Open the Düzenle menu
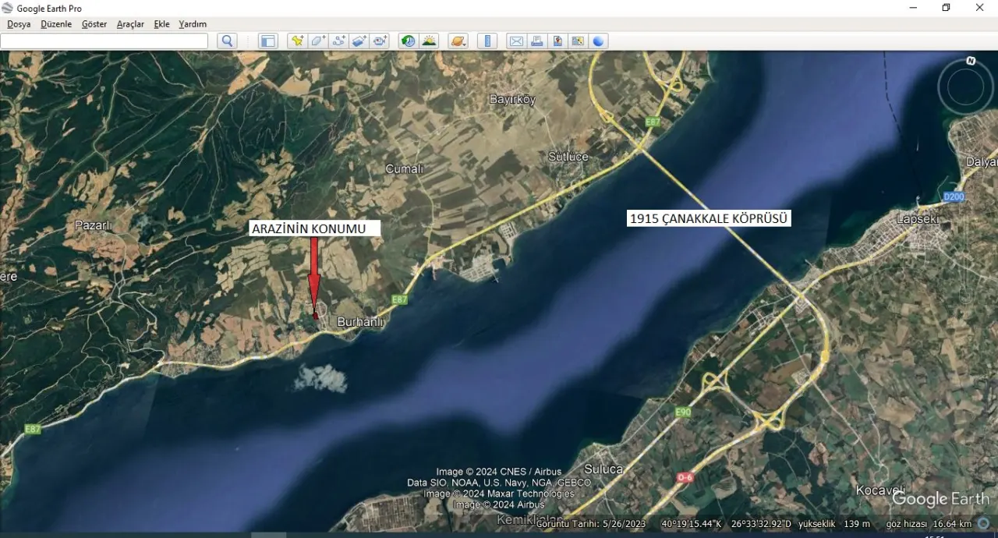The width and height of the screenshot is (998, 538). click(x=56, y=24)
